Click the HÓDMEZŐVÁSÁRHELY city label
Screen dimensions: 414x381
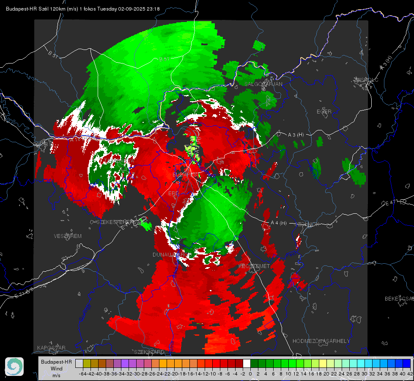tap(321, 341)
